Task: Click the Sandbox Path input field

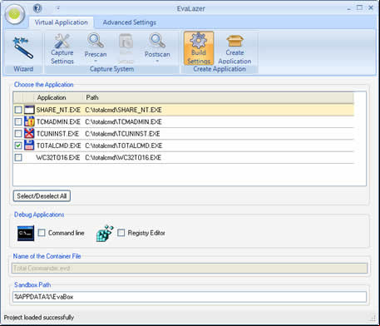Action: pos(190,297)
